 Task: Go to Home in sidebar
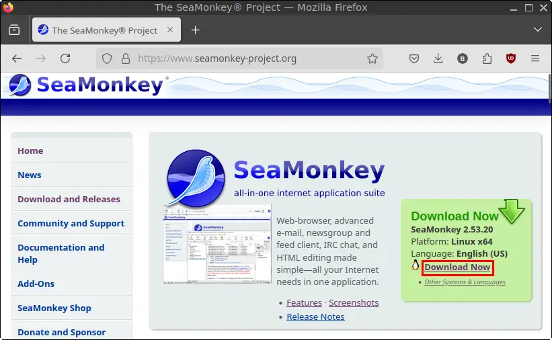(30, 151)
